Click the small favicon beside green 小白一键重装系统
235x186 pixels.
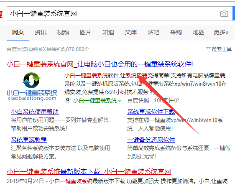68,100
